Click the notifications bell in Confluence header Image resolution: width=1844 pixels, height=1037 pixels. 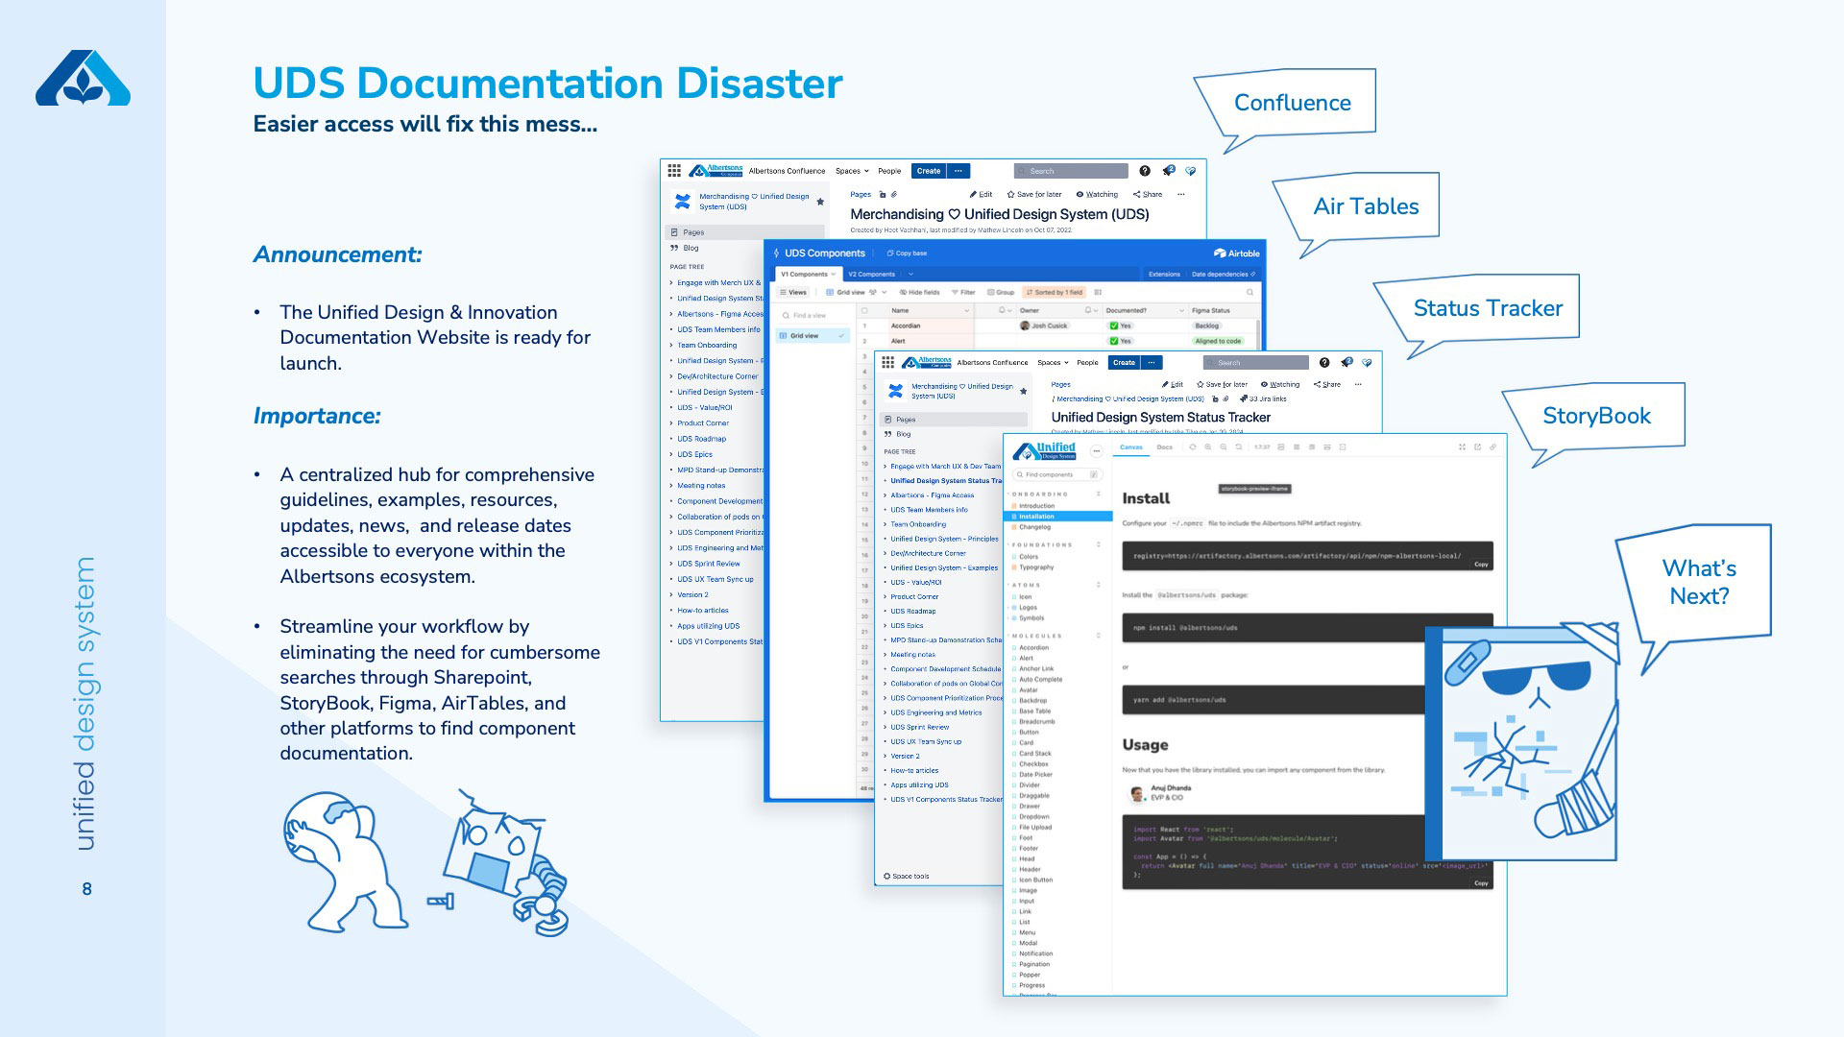tap(1169, 172)
